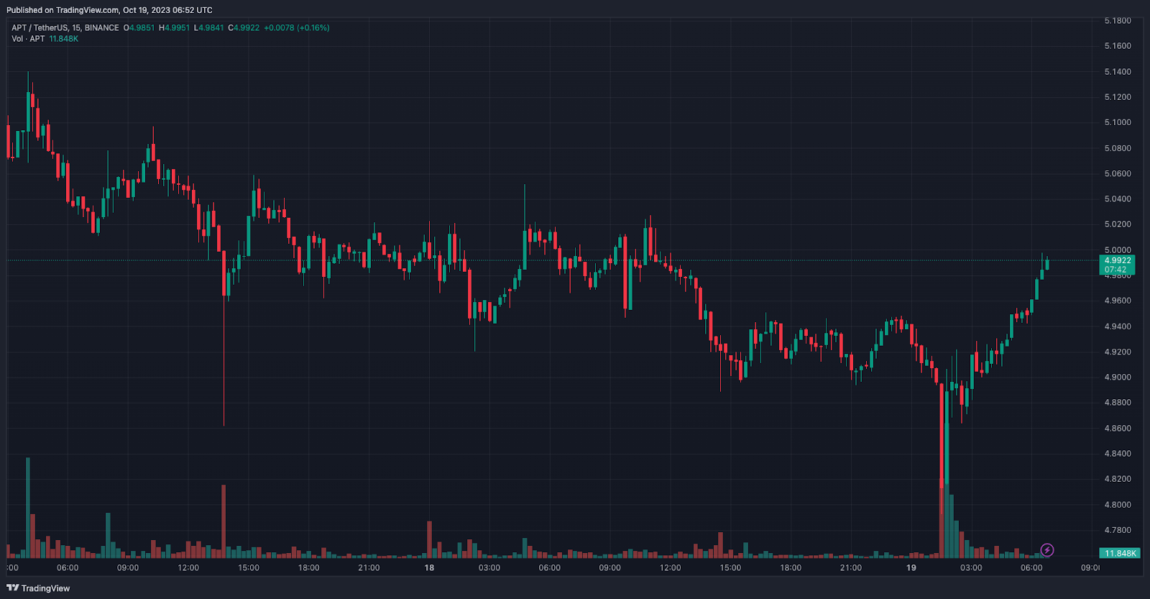Click the latest green candle at chart's right edge
The image size is (1150, 599).
pyautogui.click(x=1047, y=264)
